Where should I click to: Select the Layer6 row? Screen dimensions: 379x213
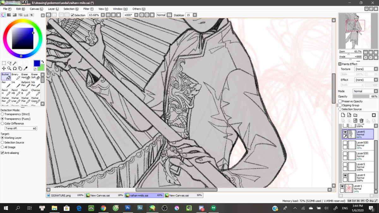point(358,134)
